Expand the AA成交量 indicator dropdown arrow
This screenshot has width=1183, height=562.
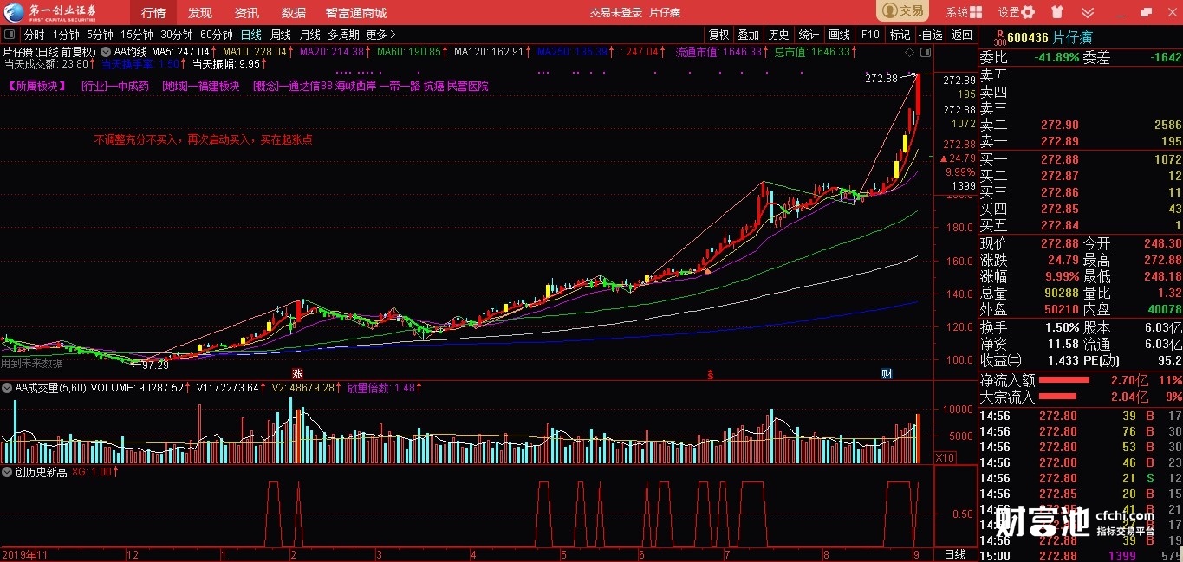[9, 387]
